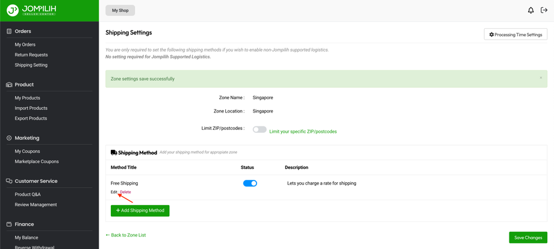Enable the Limit ZIP/postcodes toggle
This screenshot has height=249, width=554.
(260, 129)
